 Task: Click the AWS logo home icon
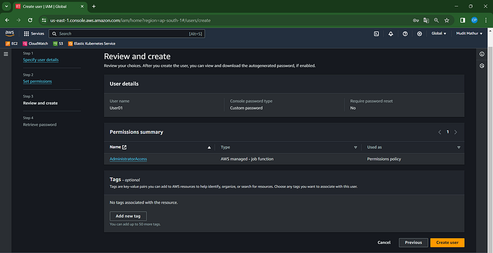(x=10, y=34)
